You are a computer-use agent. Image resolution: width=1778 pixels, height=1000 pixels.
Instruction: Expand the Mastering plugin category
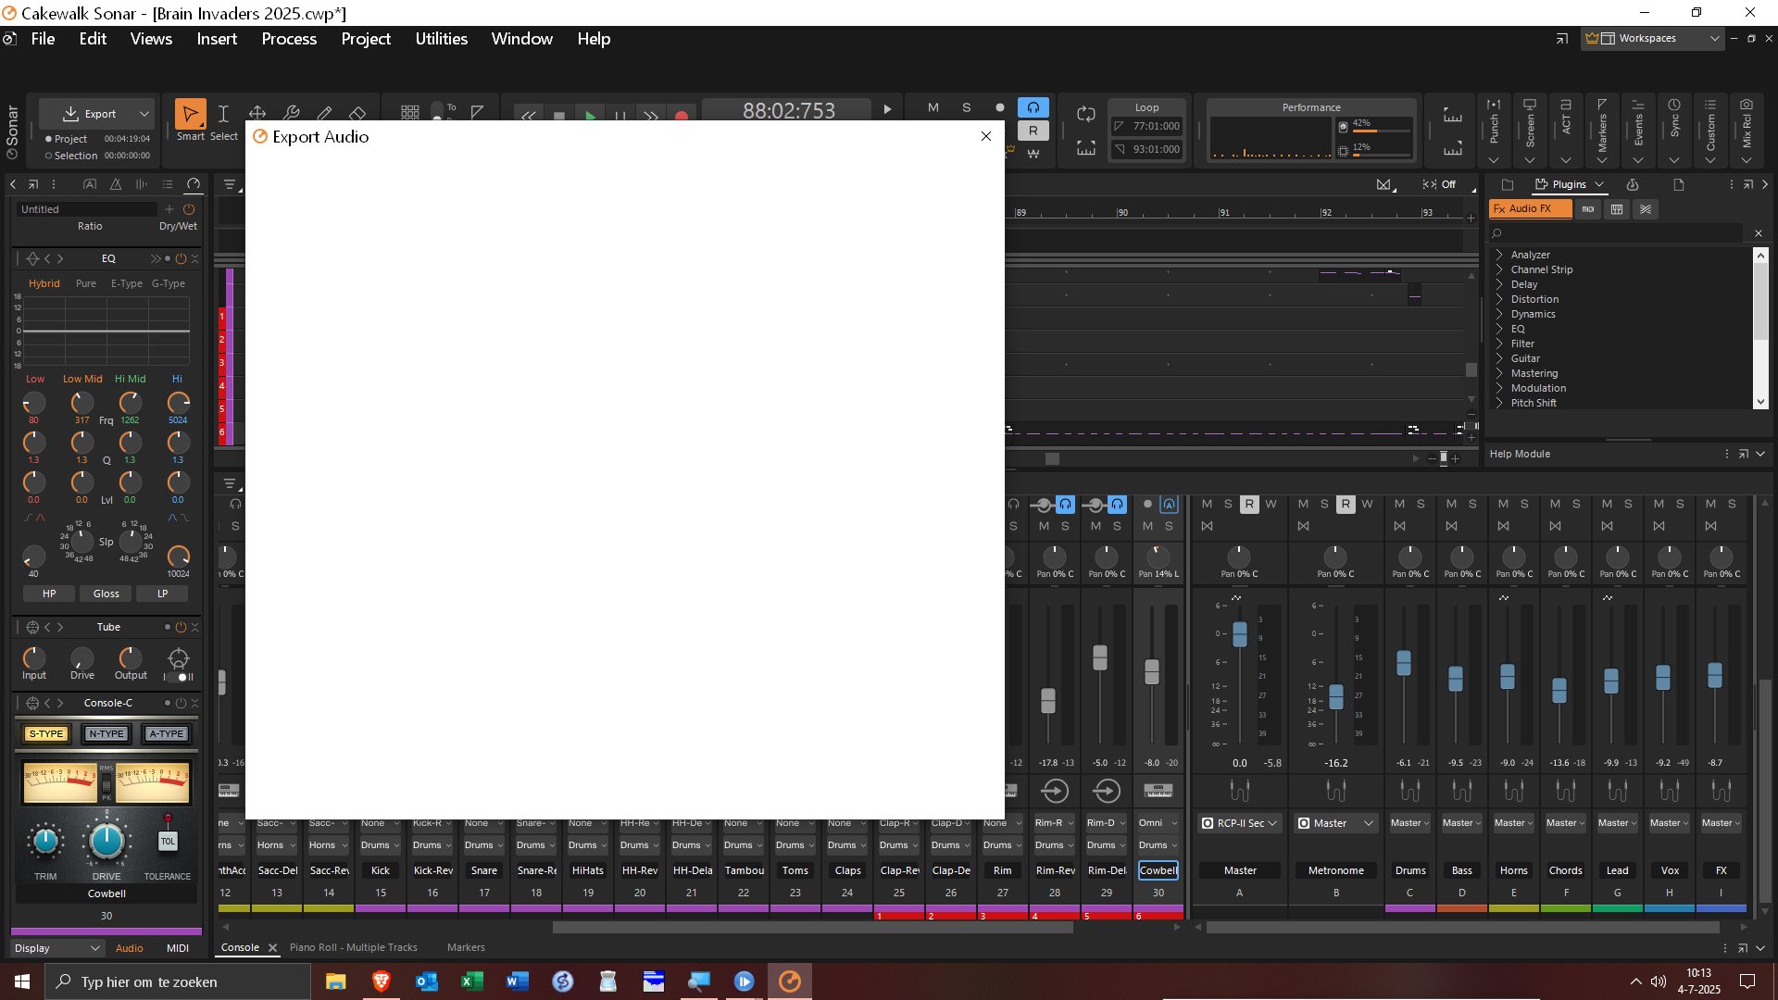pos(1534,373)
